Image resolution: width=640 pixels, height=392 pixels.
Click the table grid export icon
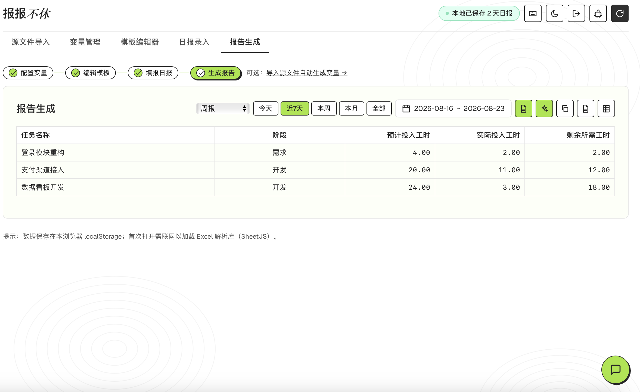click(606, 108)
